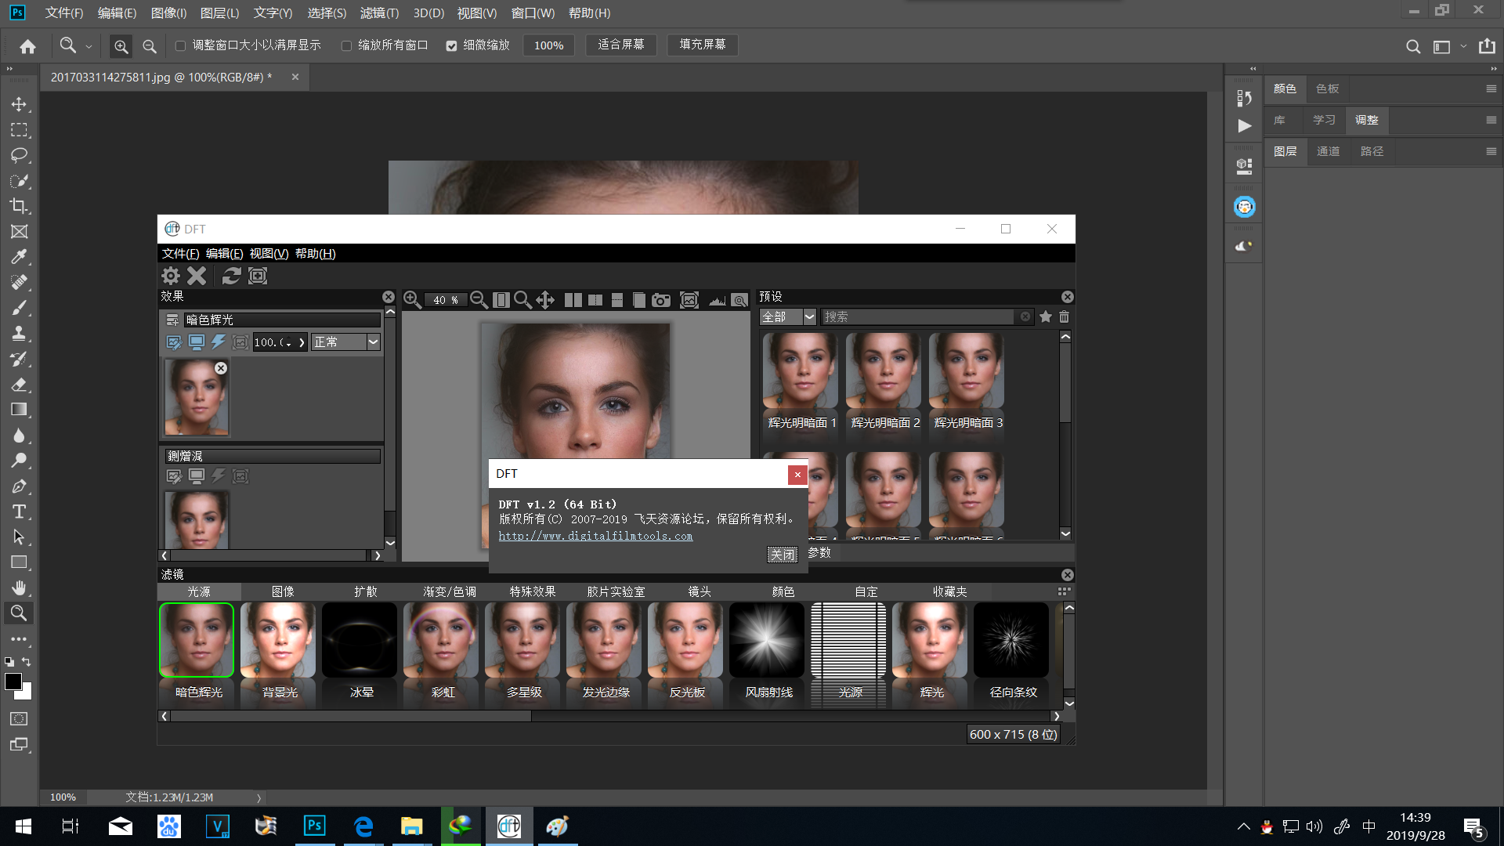Click the favorites star in presets panel

1045,316
